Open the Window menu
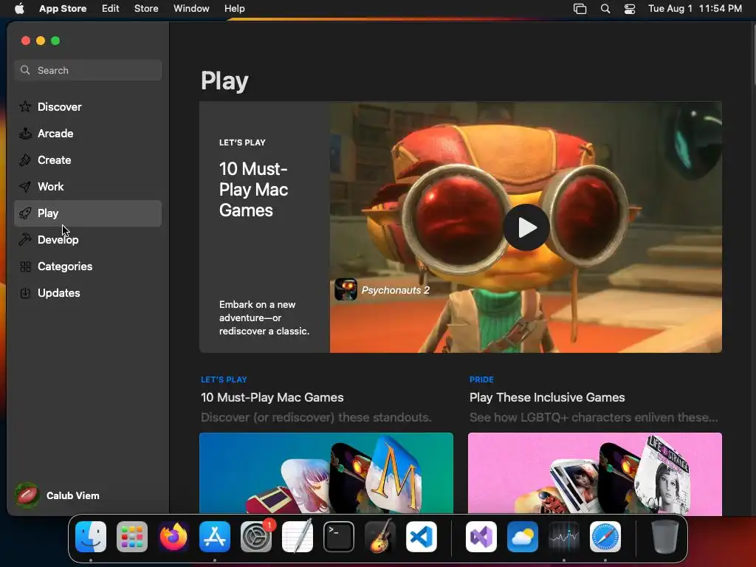The width and height of the screenshot is (756, 567). [x=191, y=9]
